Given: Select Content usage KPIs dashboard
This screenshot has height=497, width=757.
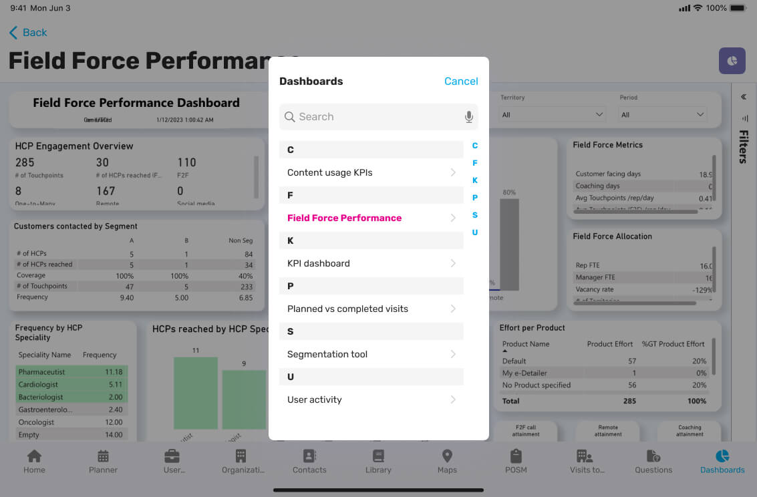Looking at the screenshot, I should click(x=371, y=172).
